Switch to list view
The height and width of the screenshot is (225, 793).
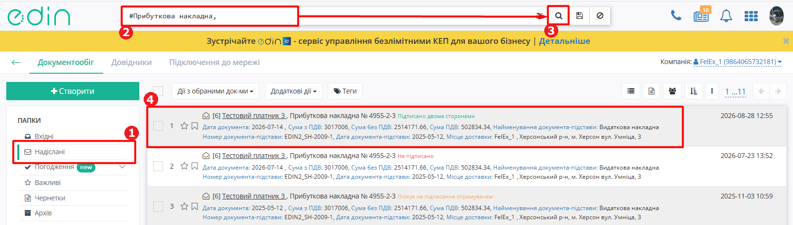pyautogui.click(x=631, y=91)
